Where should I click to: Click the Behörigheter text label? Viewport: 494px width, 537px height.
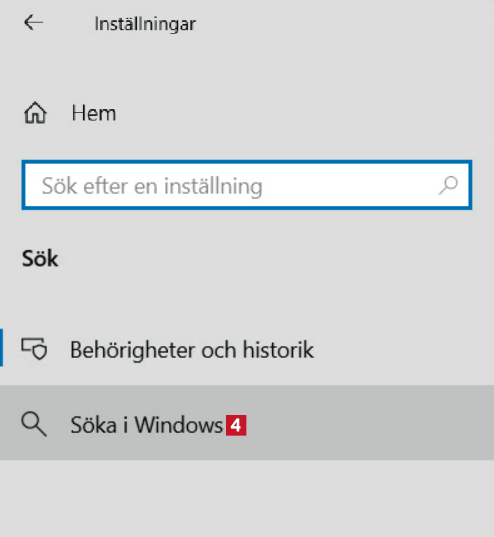tap(133, 350)
